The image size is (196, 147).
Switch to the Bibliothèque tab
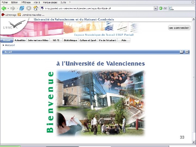[x=71, y=40]
